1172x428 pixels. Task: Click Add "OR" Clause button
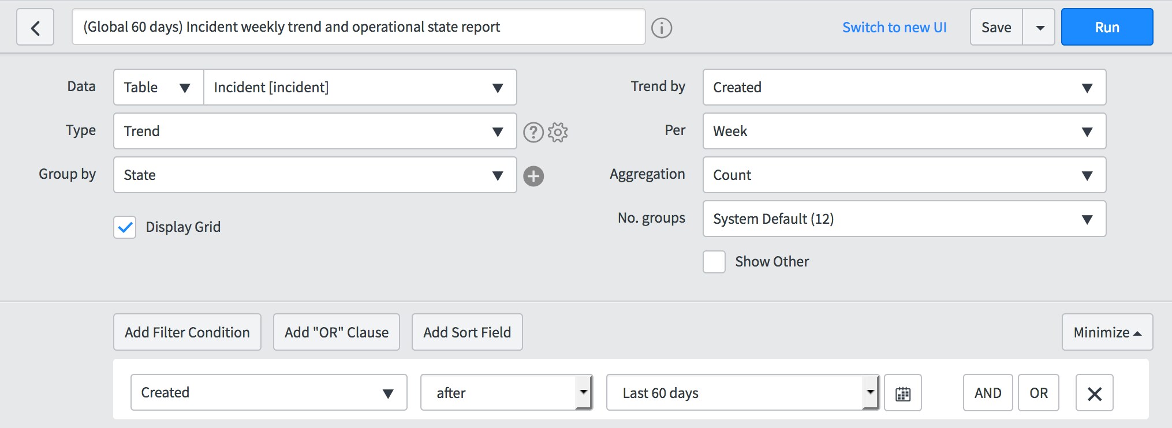coord(337,332)
